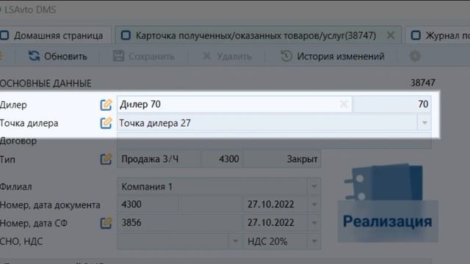Click the Закрыт status field
The width and height of the screenshot is (470, 264).
[282, 159]
